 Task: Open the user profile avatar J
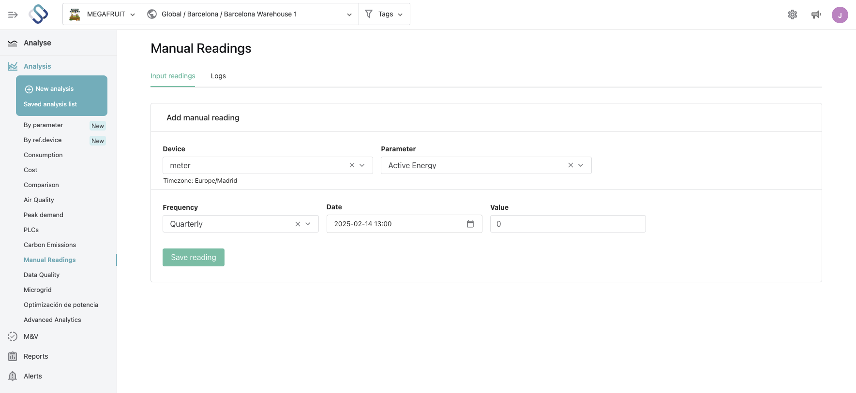[840, 15]
